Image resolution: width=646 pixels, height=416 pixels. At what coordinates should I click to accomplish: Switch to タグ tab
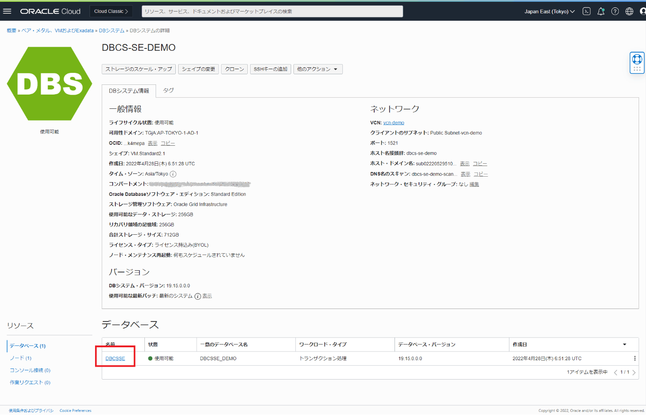(x=168, y=90)
